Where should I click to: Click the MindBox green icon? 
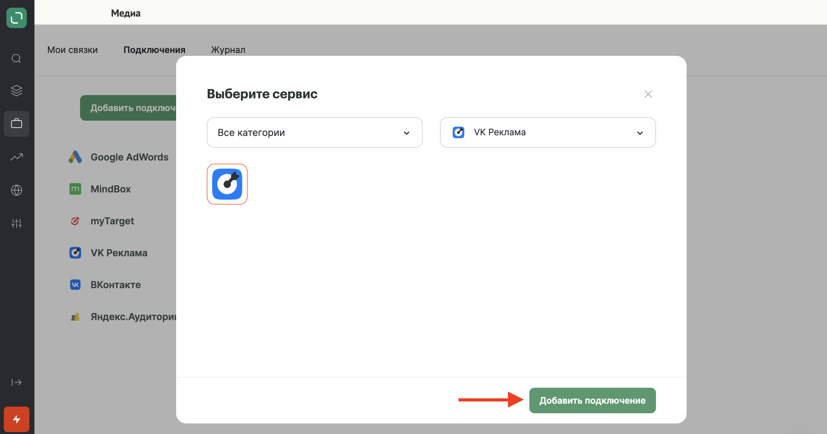[x=75, y=189]
